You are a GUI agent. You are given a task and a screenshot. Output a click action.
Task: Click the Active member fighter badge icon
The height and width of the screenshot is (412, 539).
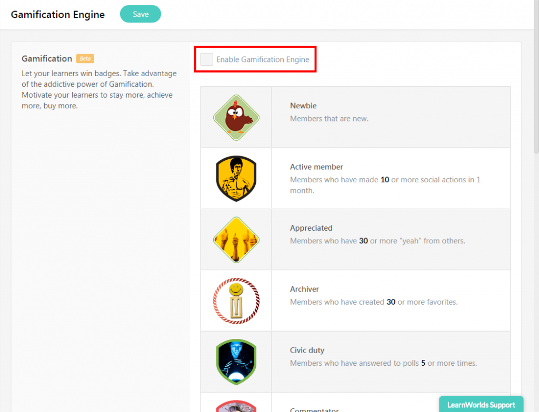(x=236, y=179)
